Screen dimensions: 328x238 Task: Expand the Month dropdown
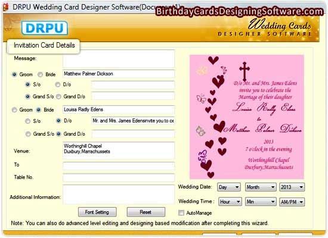261,187
